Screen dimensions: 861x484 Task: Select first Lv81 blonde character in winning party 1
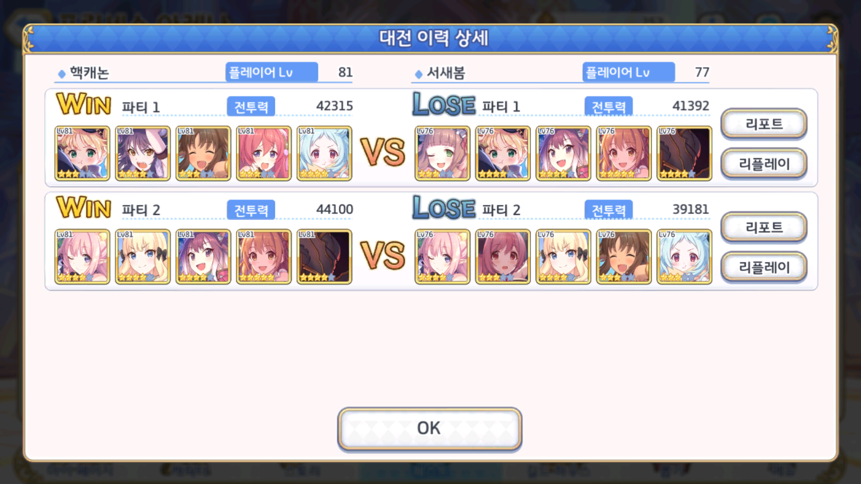point(82,153)
